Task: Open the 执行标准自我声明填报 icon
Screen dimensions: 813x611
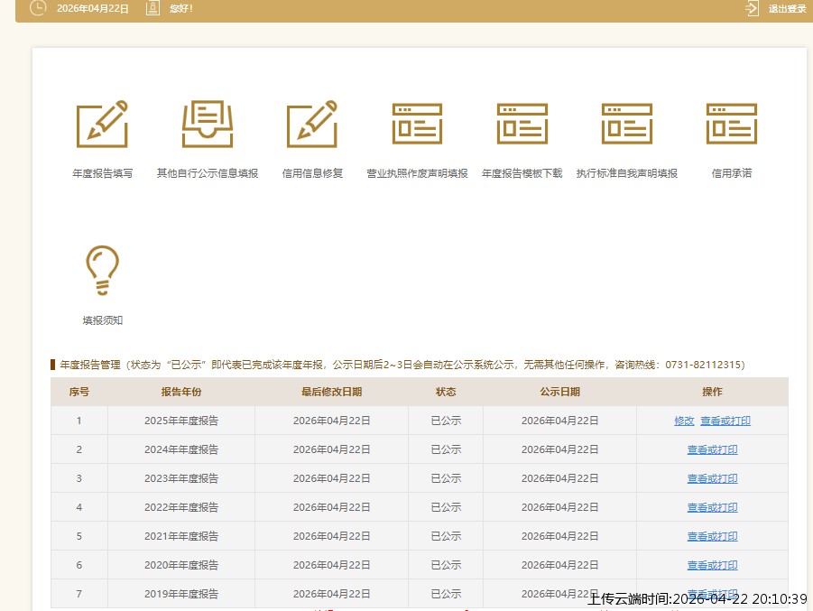Action: [x=626, y=124]
